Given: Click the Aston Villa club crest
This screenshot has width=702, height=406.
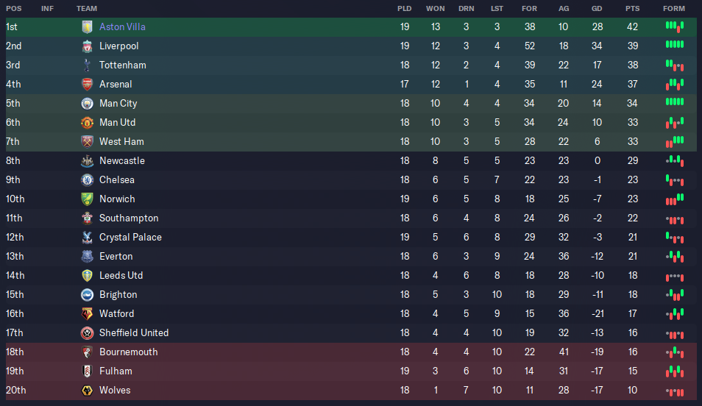Looking at the screenshot, I should click(87, 27).
